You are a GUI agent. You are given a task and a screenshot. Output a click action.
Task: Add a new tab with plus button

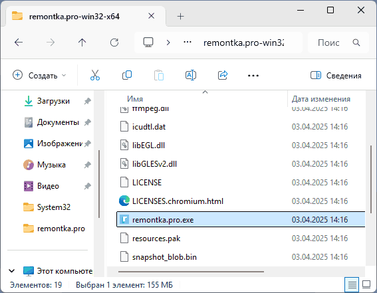click(x=181, y=17)
